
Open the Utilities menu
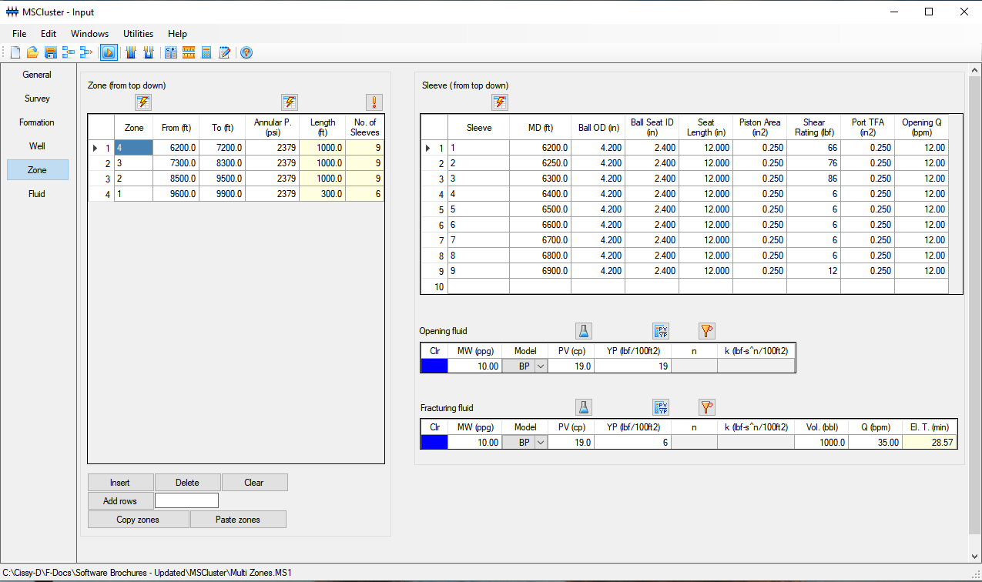point(138,34)
